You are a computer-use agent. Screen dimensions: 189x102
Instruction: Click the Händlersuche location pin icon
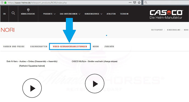(x=28, y=10)
